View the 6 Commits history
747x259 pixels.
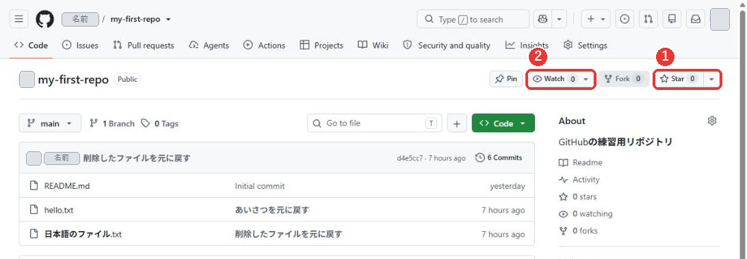point(499,157)
